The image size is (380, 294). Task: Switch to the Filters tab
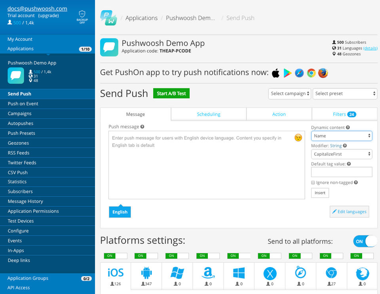[x=345, y=114]
